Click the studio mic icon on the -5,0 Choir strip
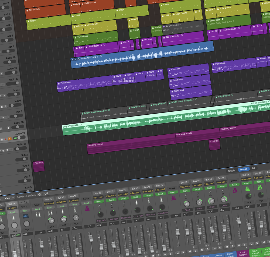Viewport: 270px width, 257px height. coord(186,196)
